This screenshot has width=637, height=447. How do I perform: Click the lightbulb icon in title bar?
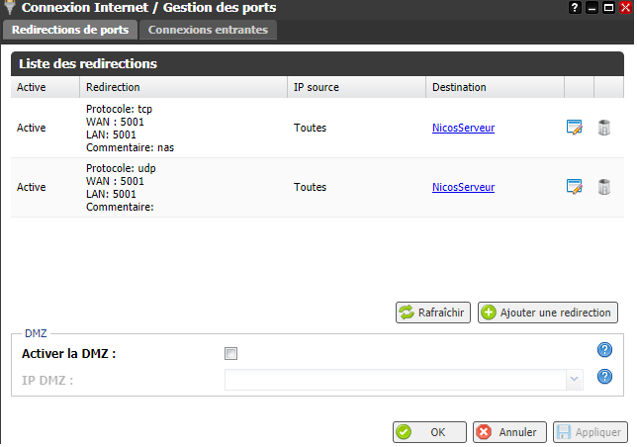[10, 8]
